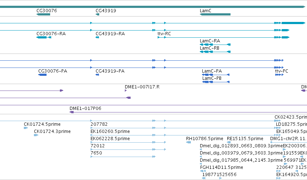Image resolution: width=307 pixels, height=180 pixels.
Task: Click the RH10786.5prime EST glyph
Action: click(x=188, y=142)
